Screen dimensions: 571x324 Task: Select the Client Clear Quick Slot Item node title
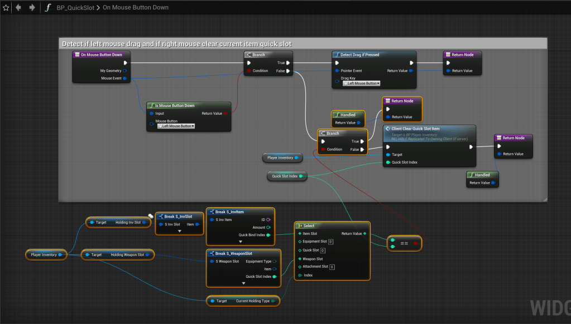click(416, 129)
